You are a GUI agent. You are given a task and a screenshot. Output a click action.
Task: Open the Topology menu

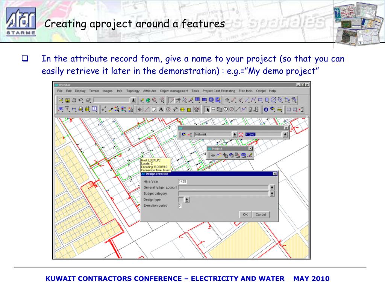coord(133,91)
